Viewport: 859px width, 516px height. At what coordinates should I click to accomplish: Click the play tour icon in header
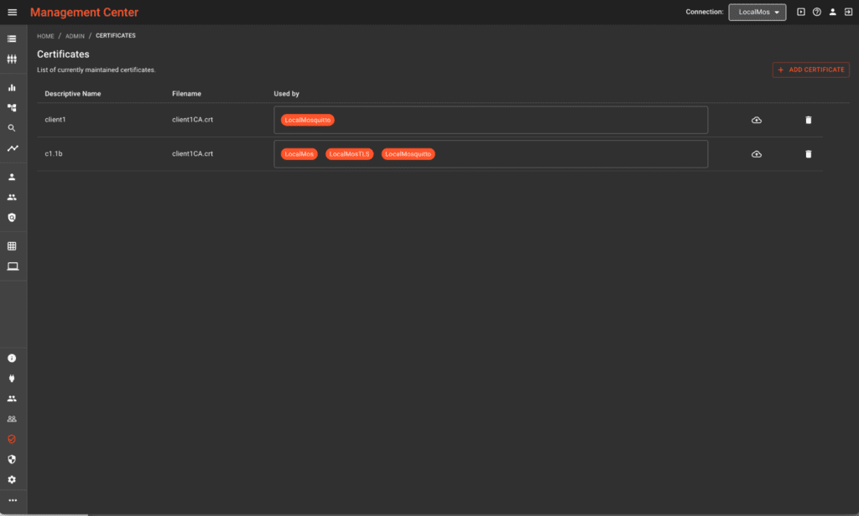coord(801,13)
